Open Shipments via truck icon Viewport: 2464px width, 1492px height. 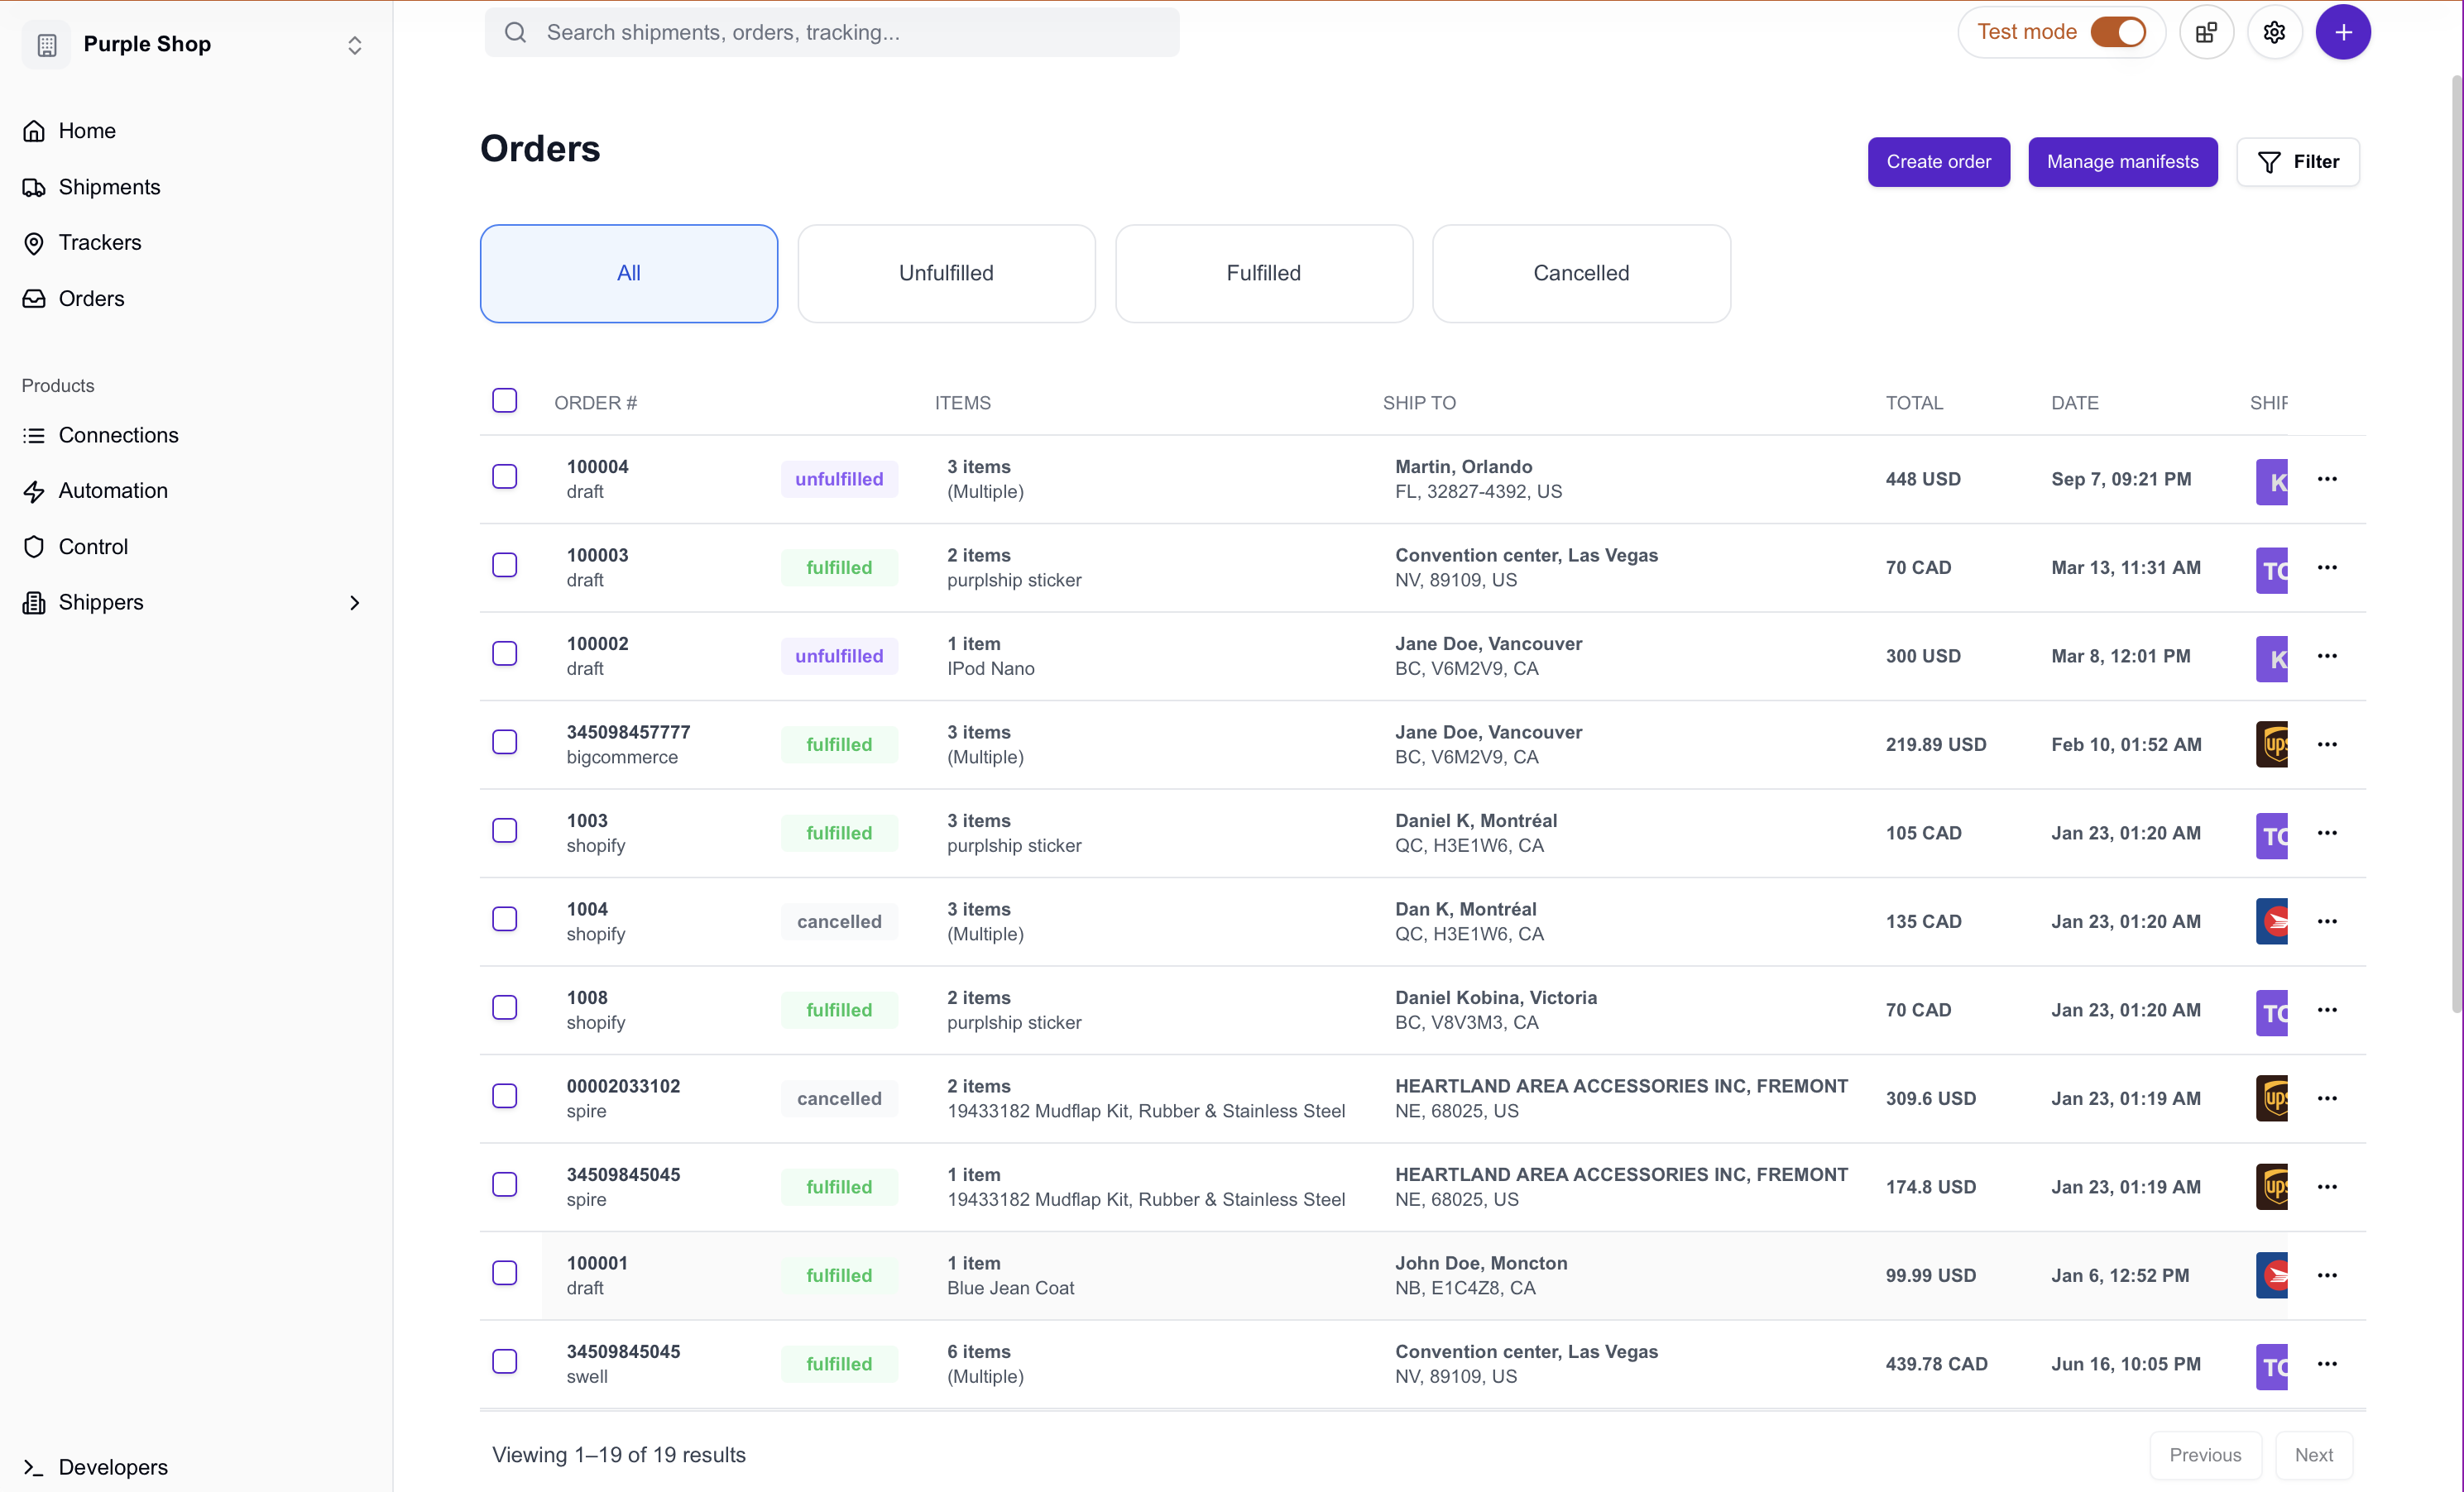click(34, 187)
